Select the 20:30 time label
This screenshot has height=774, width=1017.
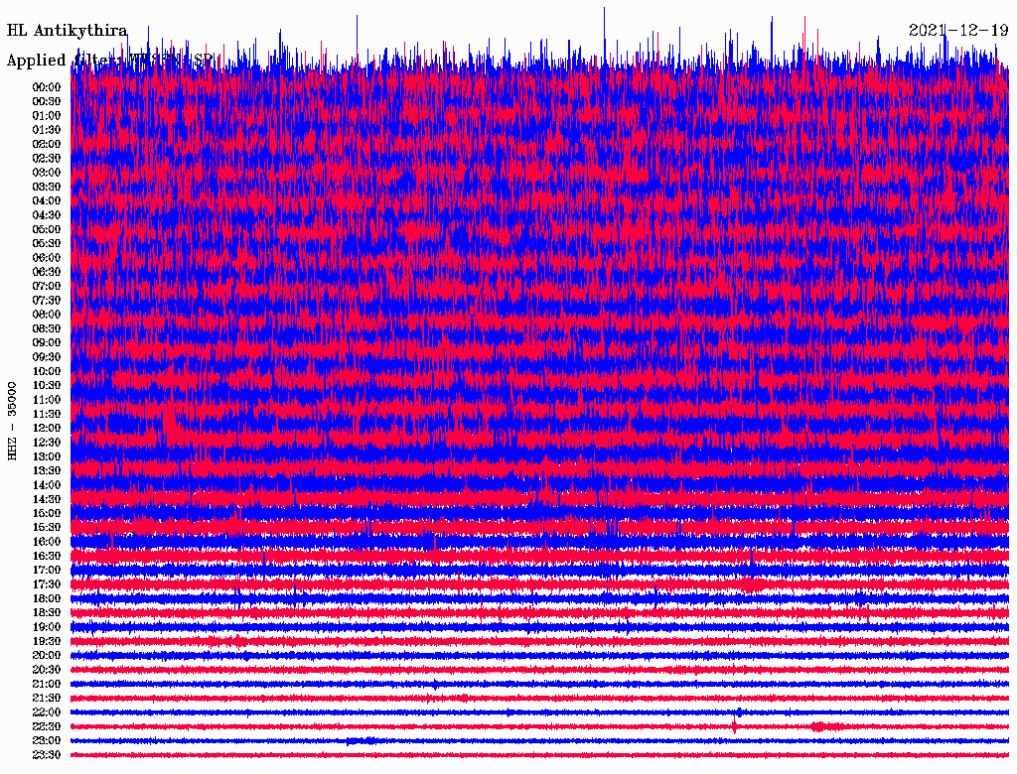click(47, 670)
